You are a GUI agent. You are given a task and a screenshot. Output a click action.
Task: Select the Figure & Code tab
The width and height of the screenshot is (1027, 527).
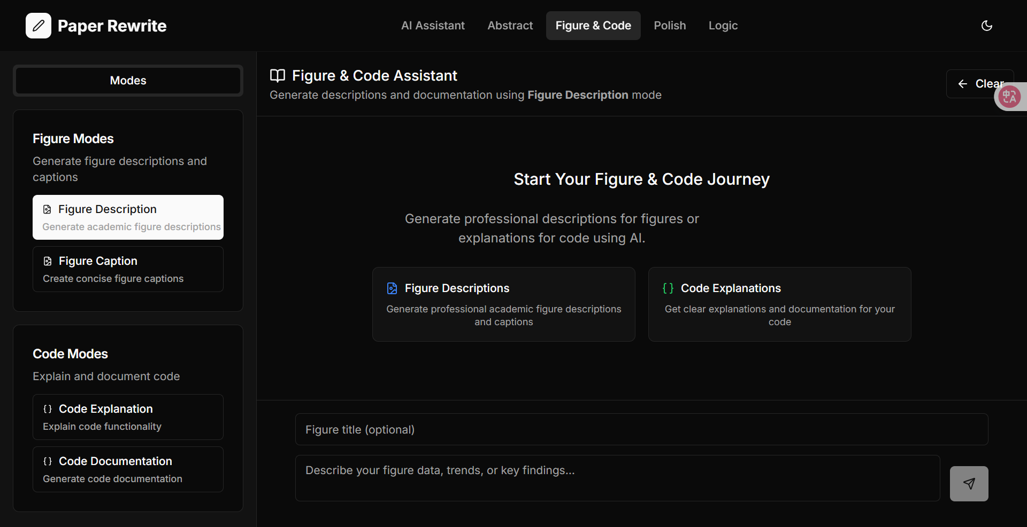(593, 26)
